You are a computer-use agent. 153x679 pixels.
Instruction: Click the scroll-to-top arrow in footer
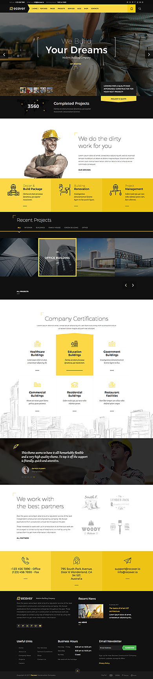pyautogui.click(x=77, y=671)
